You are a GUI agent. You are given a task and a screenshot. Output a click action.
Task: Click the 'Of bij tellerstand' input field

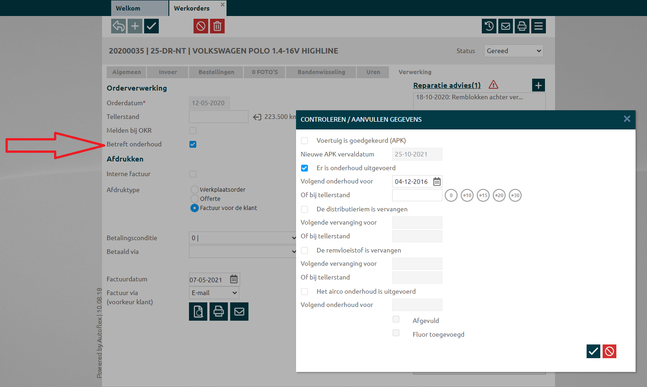tap(417, 195)
